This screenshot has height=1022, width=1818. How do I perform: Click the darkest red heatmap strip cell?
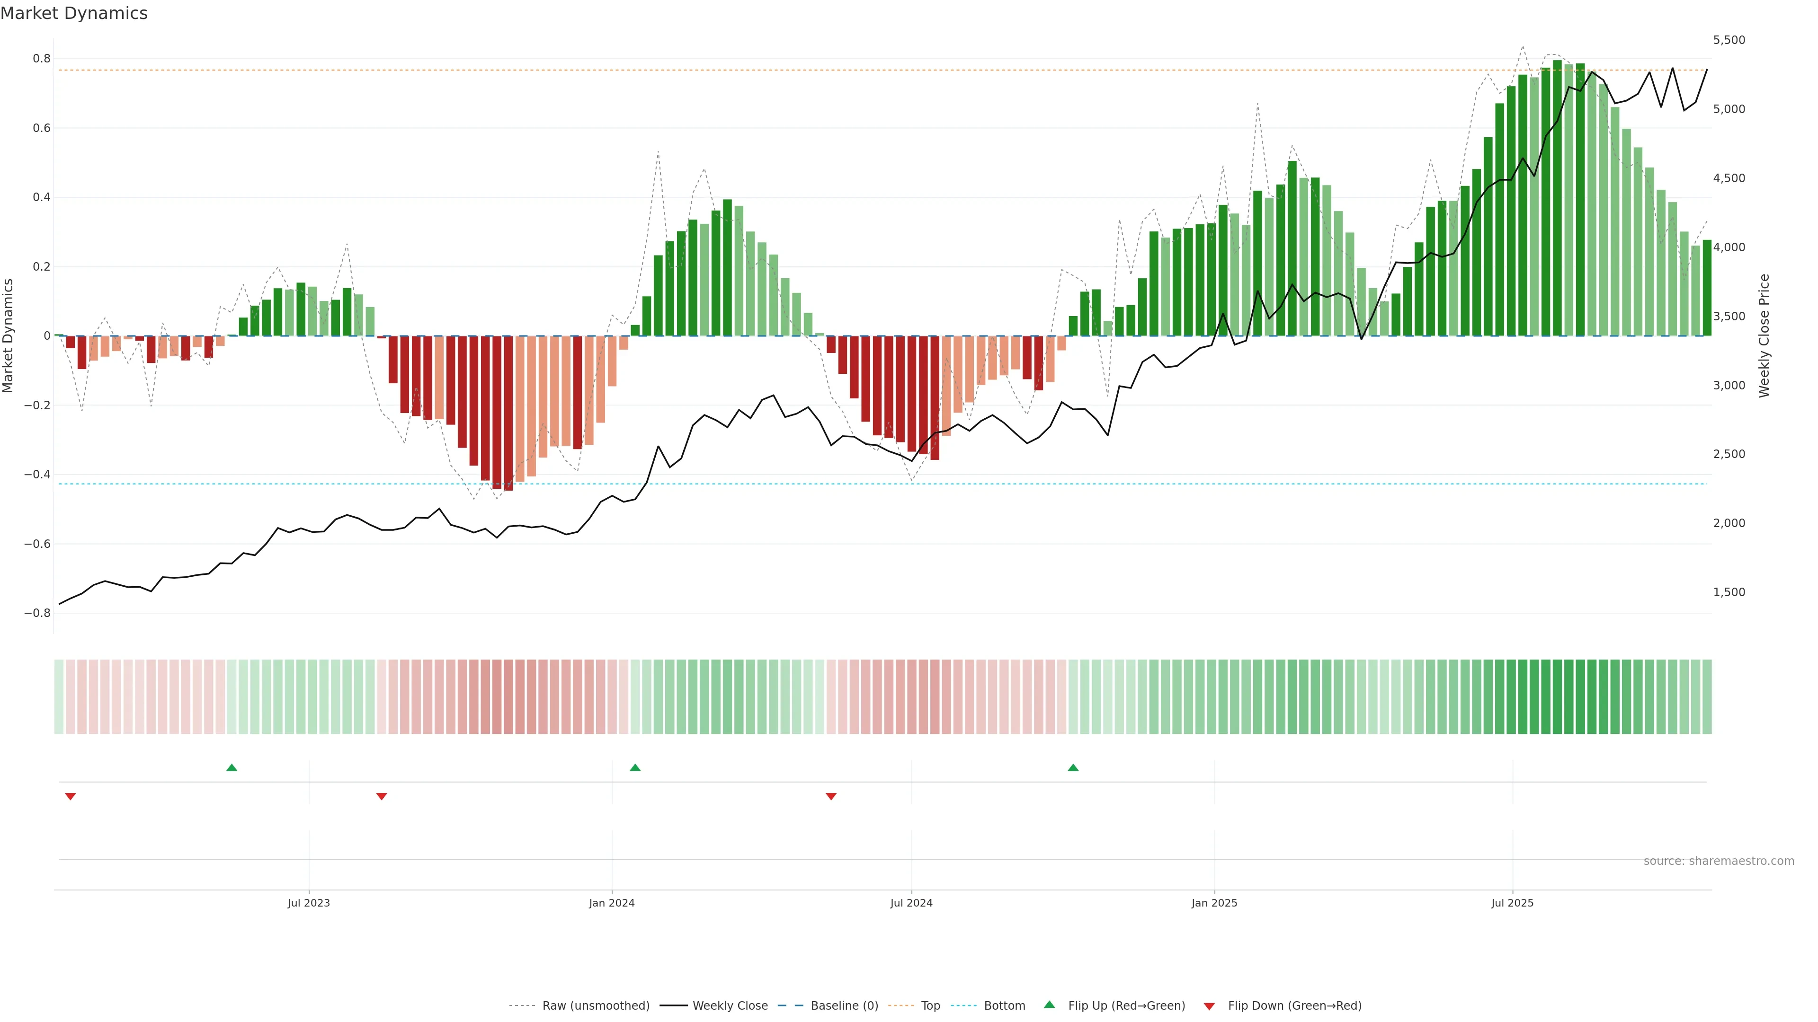(x=508, y=697)
